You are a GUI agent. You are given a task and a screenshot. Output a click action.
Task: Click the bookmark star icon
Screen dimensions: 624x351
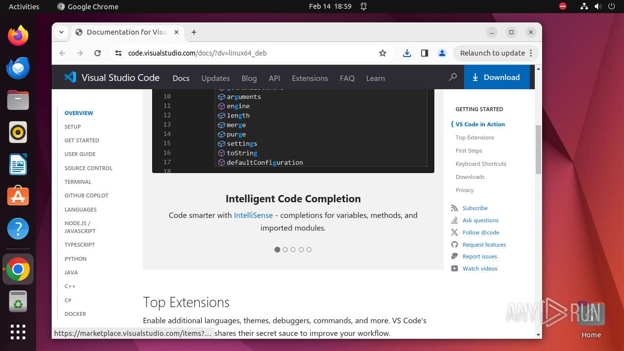click(383, 53)
